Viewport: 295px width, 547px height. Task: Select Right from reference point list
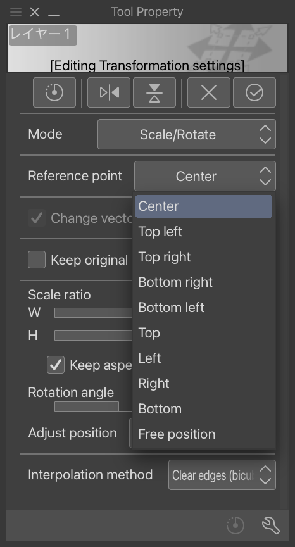[204, 384]
